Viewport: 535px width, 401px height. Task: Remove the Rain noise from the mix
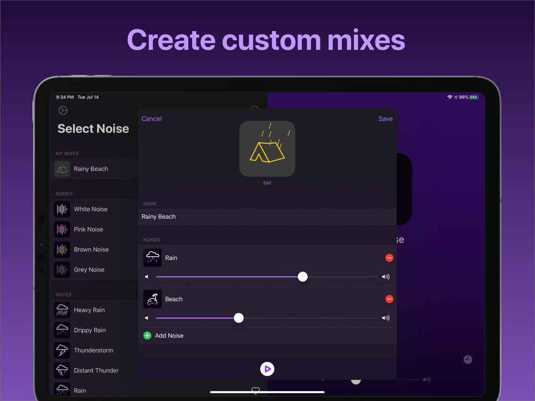(x=389, y=258)
